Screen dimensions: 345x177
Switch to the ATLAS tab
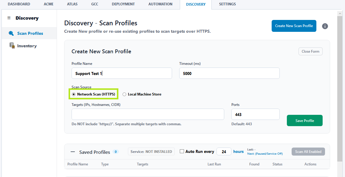72,4
